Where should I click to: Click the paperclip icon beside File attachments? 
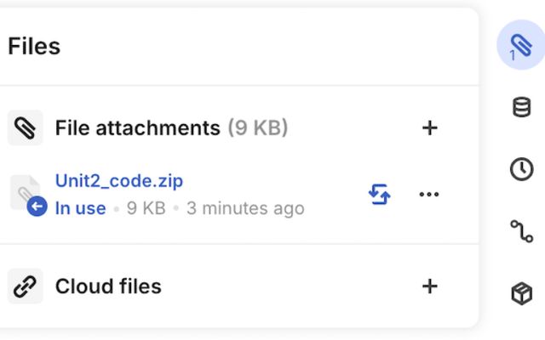[26, 128]
